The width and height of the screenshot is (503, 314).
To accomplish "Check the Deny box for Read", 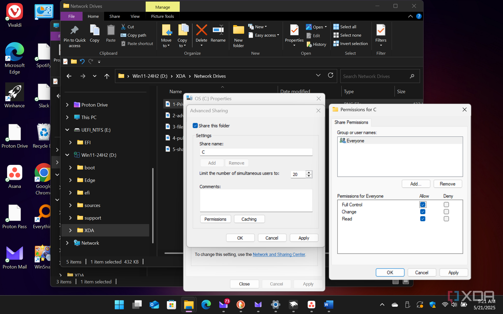I will coord(446,219).
